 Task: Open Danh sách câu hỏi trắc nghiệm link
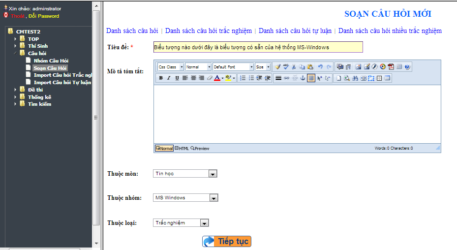click(x=209, y=31)
